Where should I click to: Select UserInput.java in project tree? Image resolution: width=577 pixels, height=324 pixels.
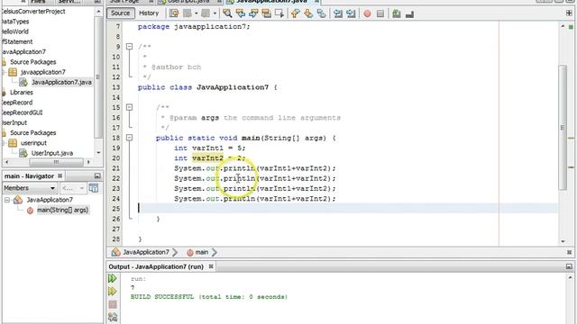[x=52, y=153]
